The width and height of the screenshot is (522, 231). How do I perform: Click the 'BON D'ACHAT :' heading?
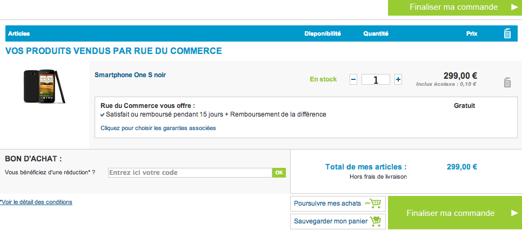[34, 159]
